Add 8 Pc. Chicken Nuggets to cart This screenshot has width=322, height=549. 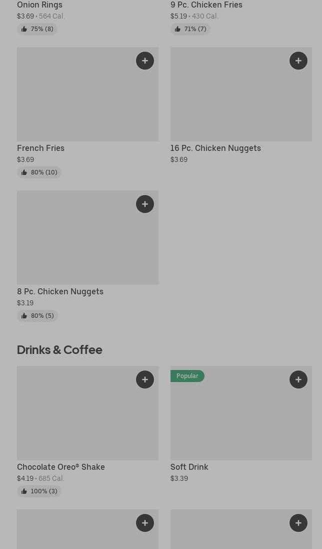[145, 204]
